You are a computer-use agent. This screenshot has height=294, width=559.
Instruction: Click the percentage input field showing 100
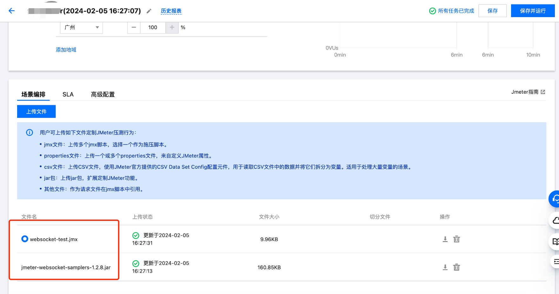(153, 28)
